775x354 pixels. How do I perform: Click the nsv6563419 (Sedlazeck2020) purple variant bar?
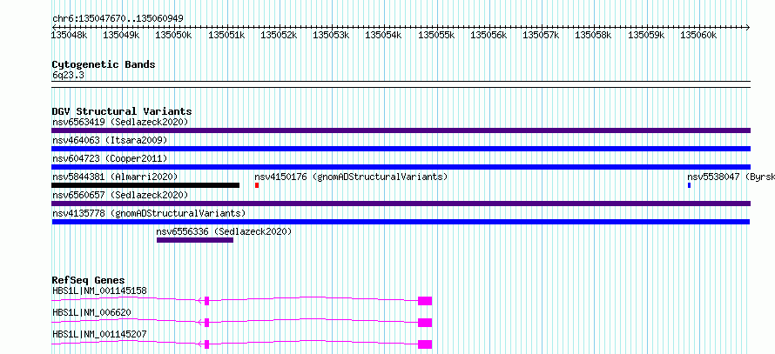point(401,130)
